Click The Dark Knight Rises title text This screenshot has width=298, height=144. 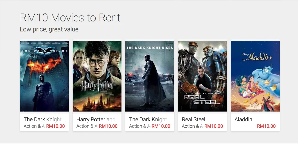coord(148,120)
